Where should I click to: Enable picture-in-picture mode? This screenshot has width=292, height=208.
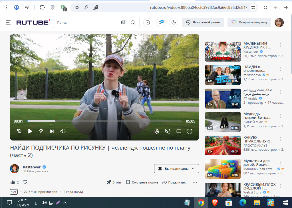pyautogui.click(x=168, y=131)
